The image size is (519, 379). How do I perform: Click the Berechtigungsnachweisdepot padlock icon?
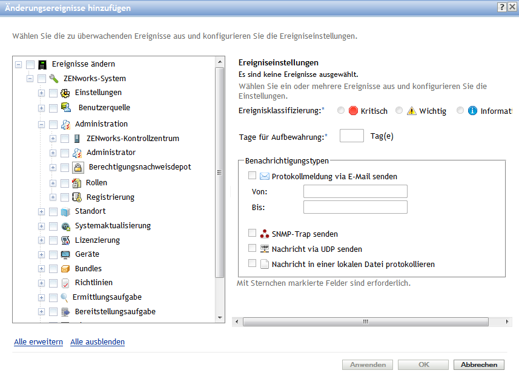click(x=79, y=168)
